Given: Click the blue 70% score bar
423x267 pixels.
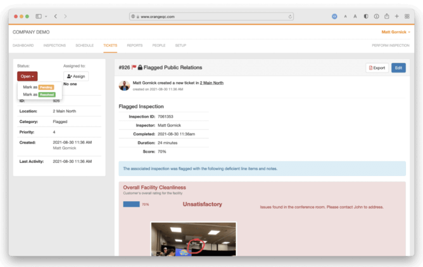Looking at the screenshot, I should tap(131, 204).
